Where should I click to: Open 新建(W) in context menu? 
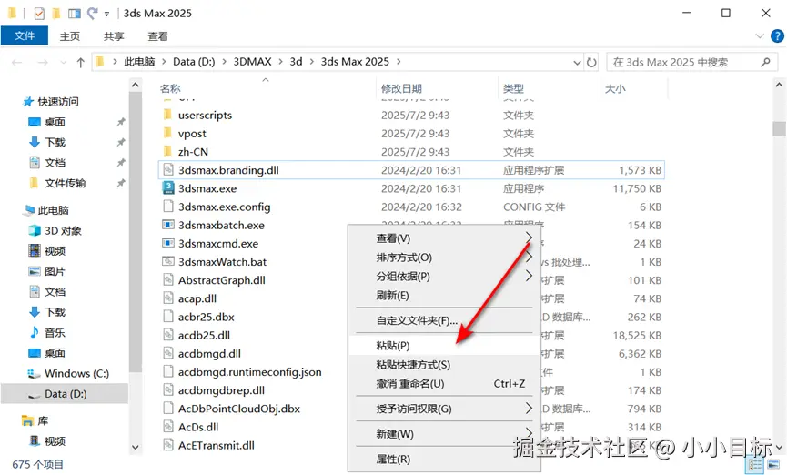(444, 434)
